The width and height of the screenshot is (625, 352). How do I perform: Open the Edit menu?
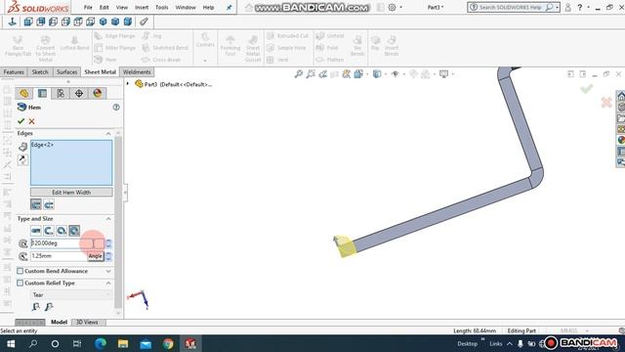[104, 7]
